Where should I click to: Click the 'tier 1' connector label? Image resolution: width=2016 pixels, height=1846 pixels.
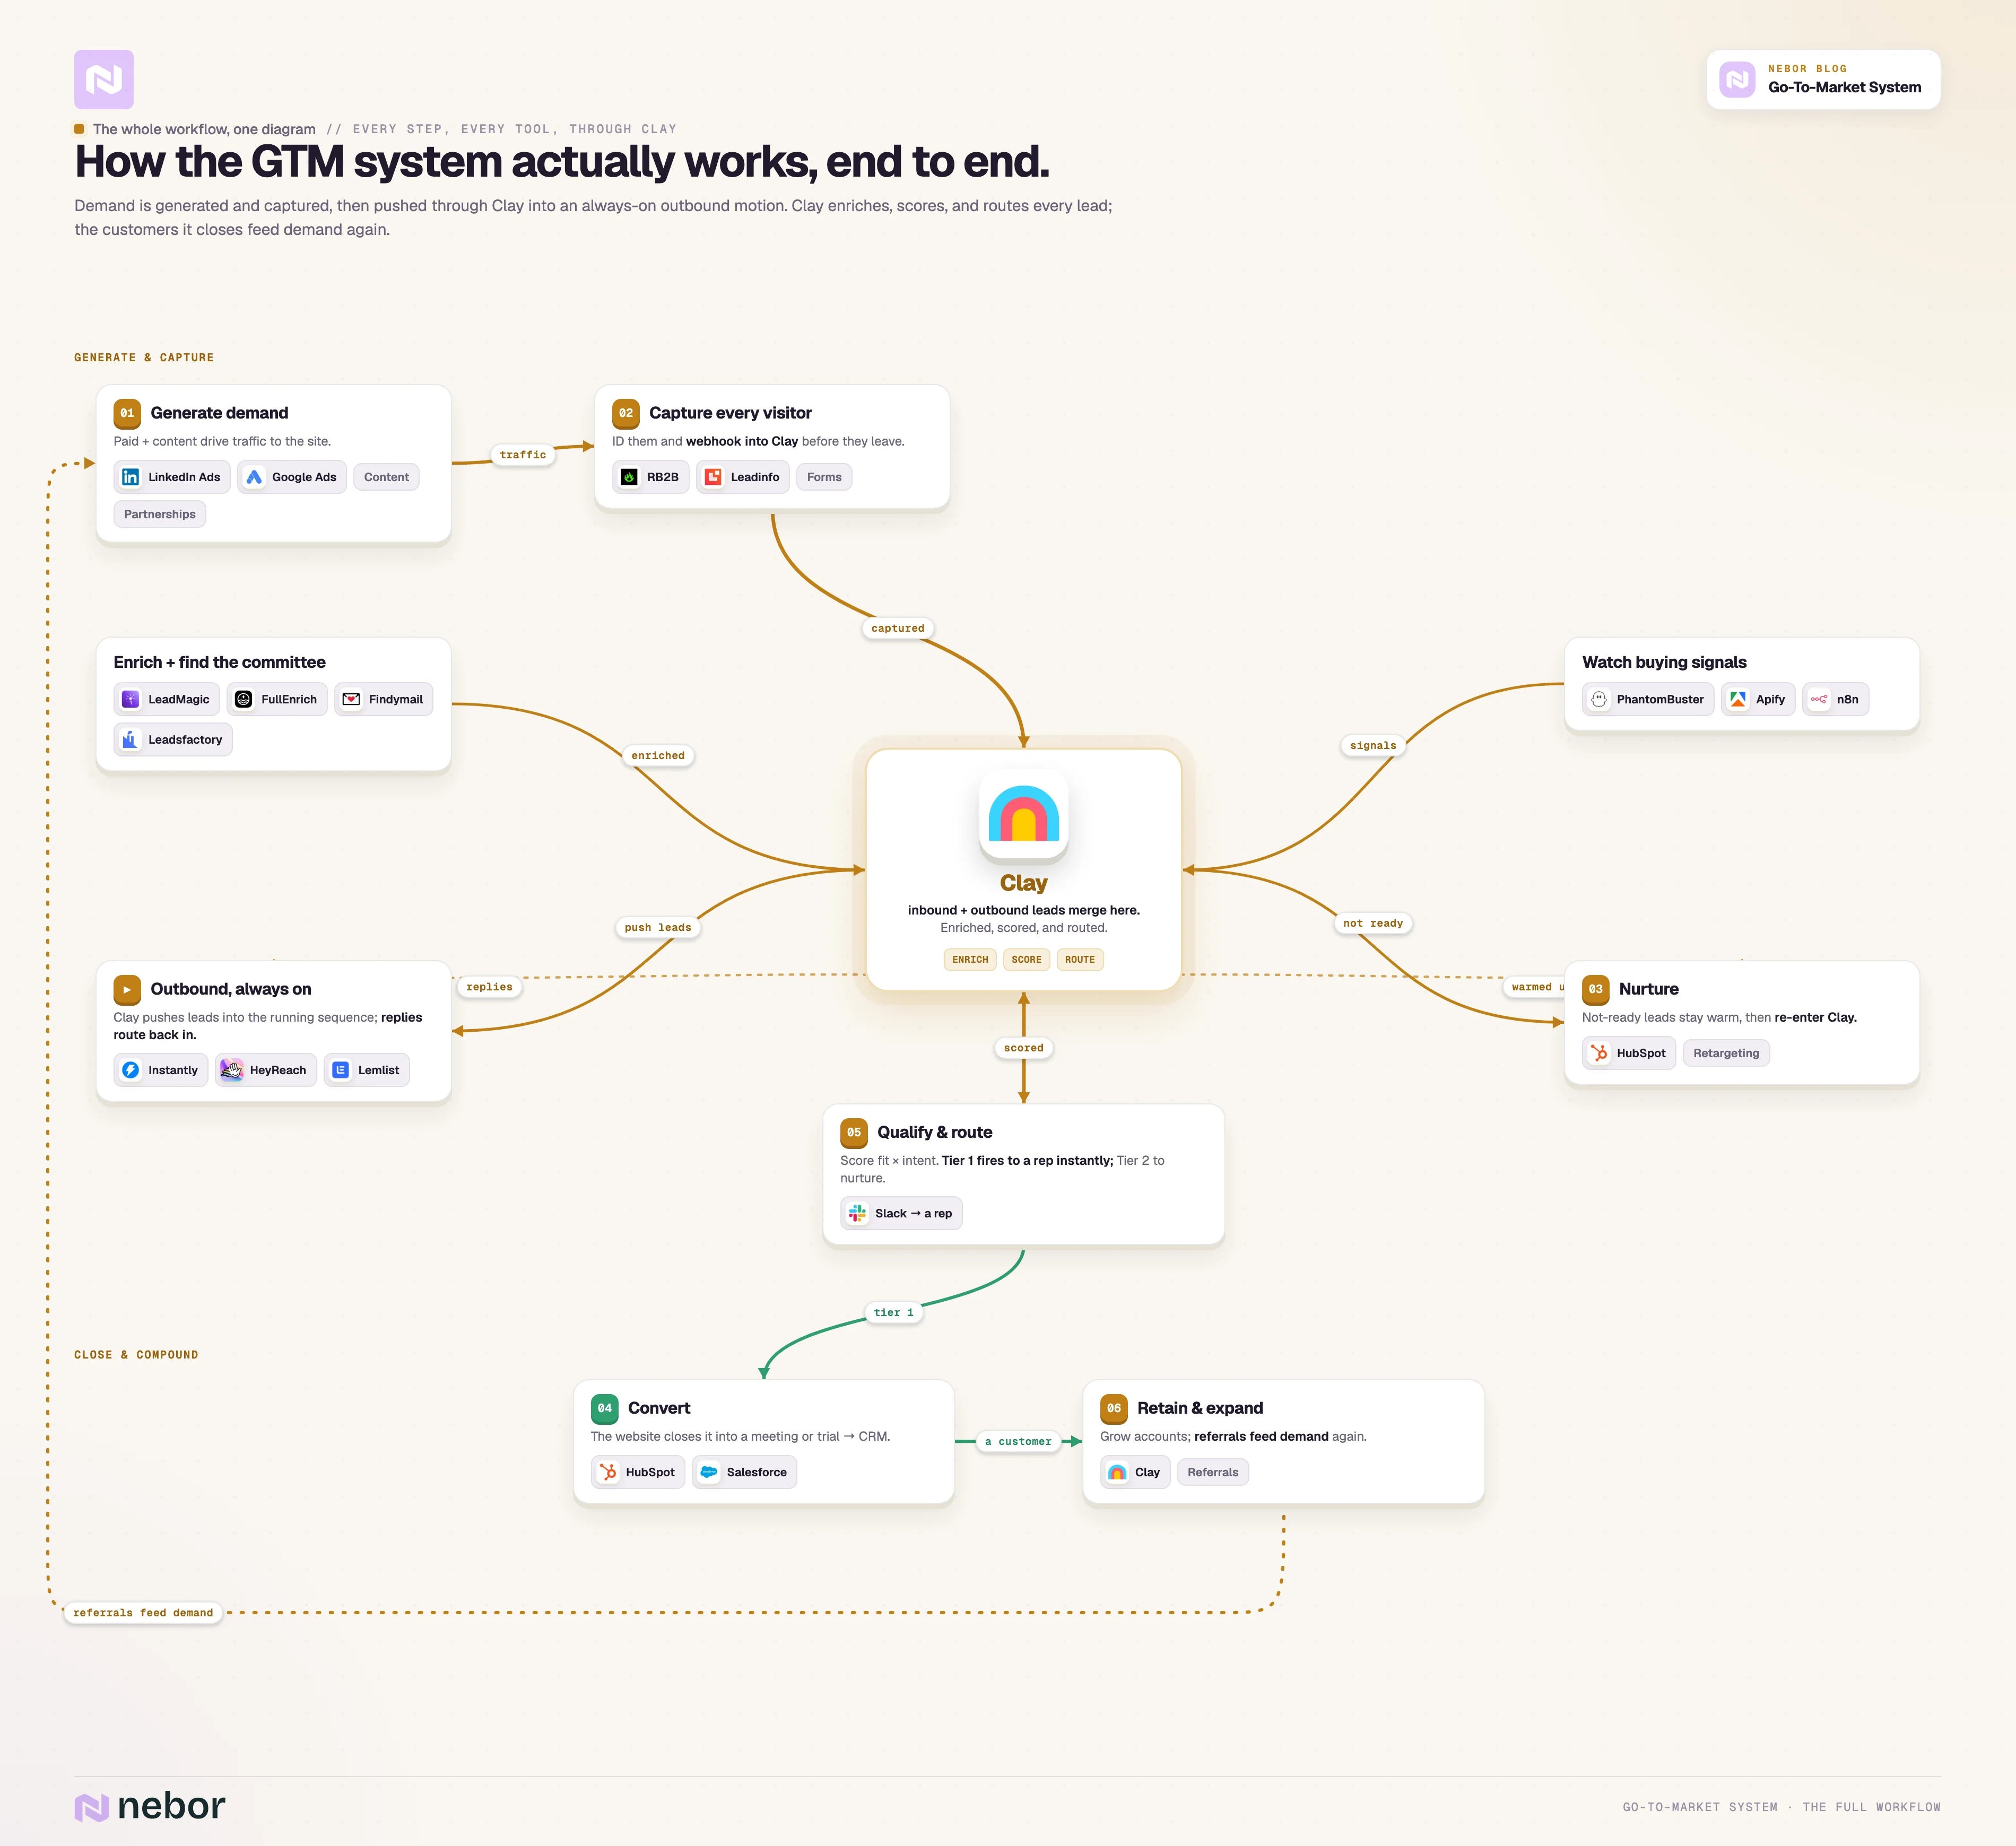(894, 1313)
